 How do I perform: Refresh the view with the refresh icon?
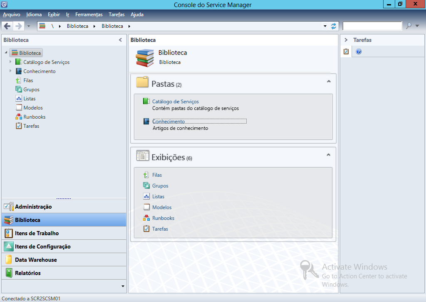click(x=334, y=26)
